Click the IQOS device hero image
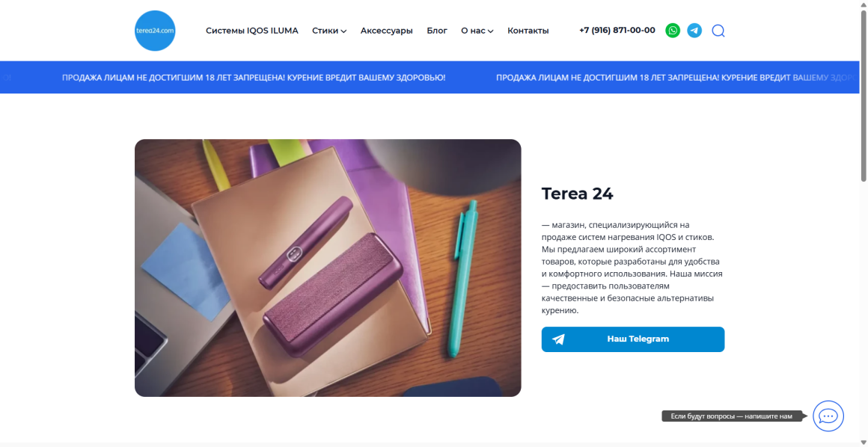868x447 pixels. [x=328, y=268]
